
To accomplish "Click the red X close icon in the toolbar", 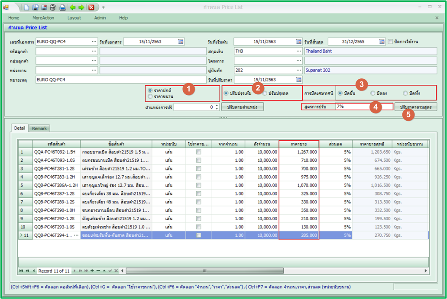I will [91, 7].
